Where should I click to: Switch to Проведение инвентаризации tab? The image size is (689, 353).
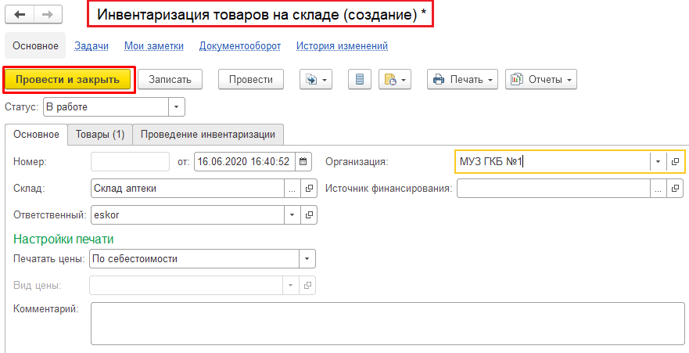coord(208,135)
